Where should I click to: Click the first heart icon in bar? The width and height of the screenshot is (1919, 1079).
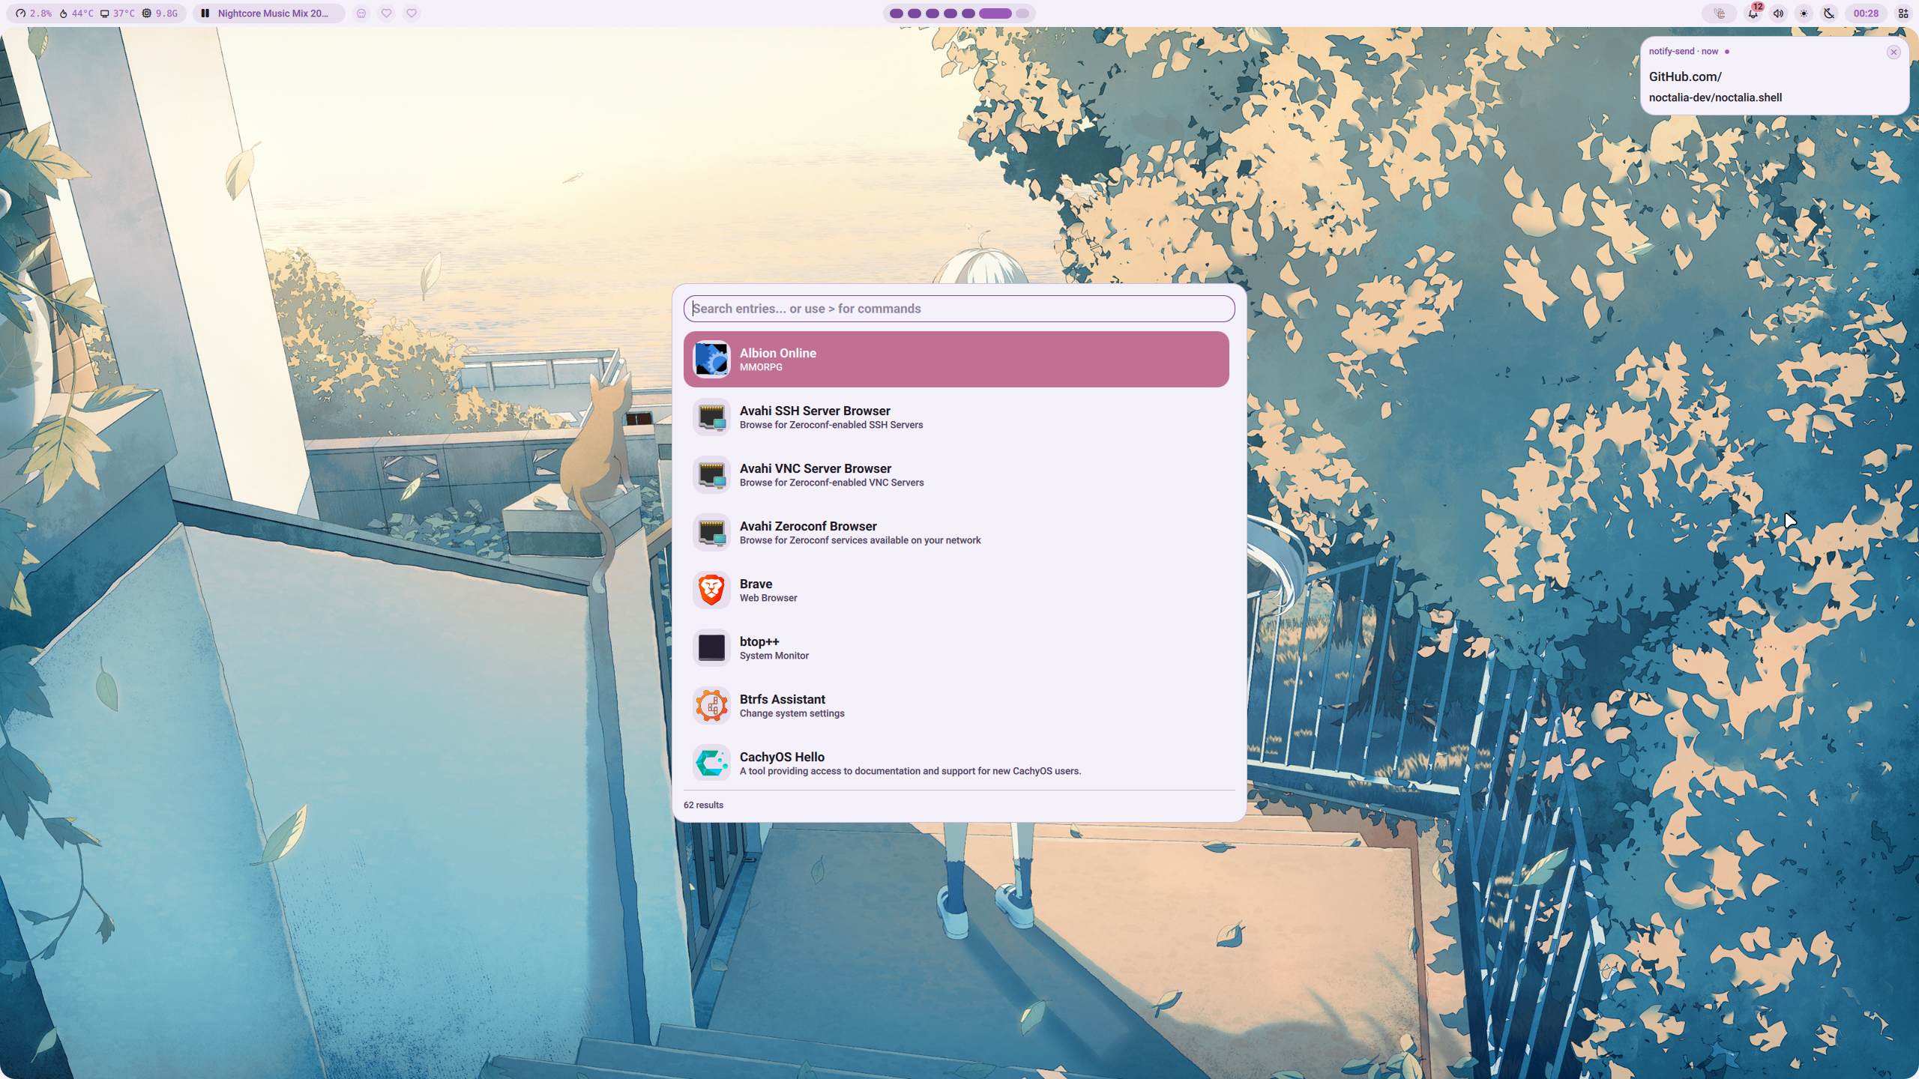[386, 13]
